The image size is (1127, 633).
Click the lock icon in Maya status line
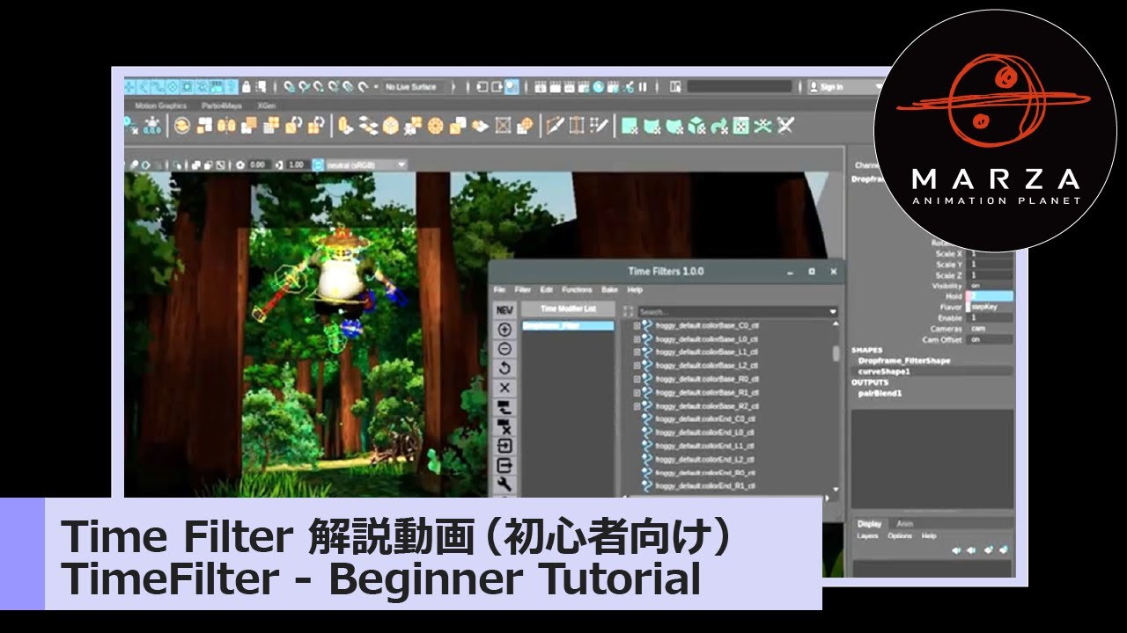point(247,87)
